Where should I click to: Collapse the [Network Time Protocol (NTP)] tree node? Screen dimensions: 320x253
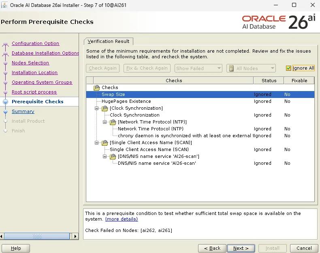point(105,122)
